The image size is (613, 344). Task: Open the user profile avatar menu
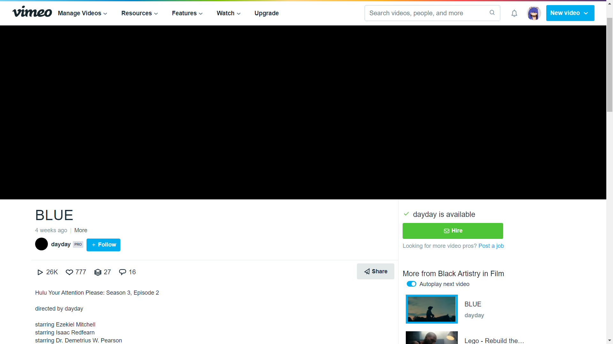[x=534, y=13]
